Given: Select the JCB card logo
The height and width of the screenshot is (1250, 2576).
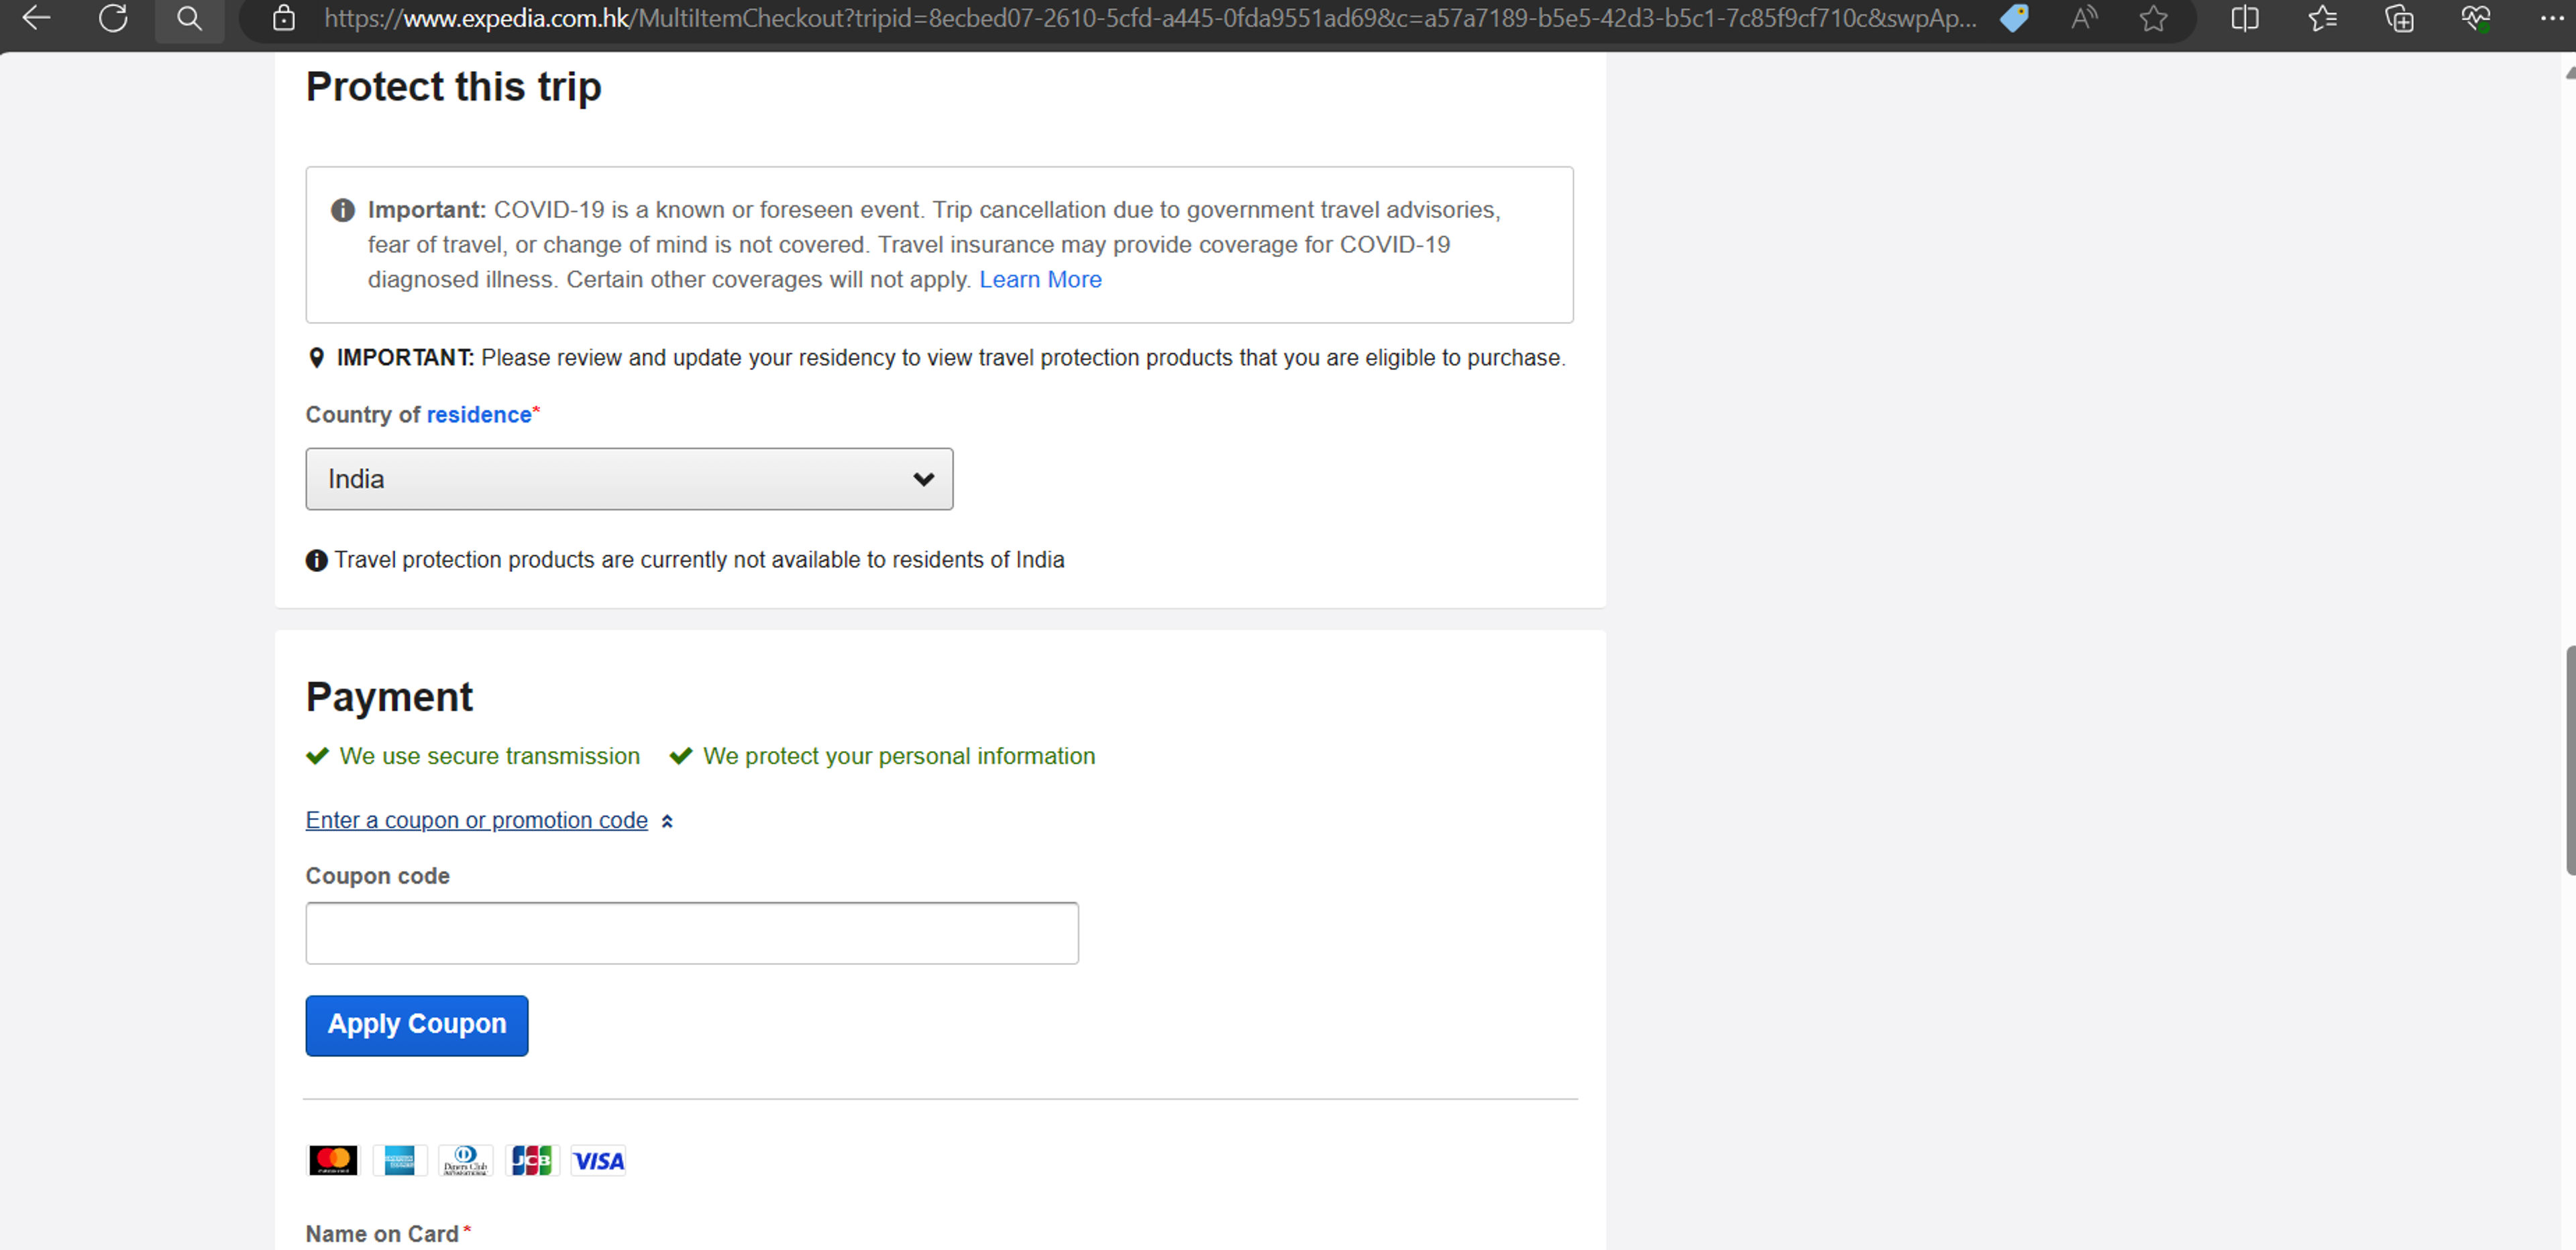Looking at the screenshot, I should 532,1160.
